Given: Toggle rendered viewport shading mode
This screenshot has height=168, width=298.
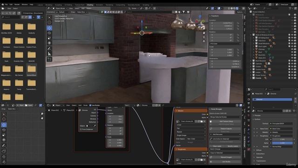Looking at the screenshot, I should coord(237,8).
